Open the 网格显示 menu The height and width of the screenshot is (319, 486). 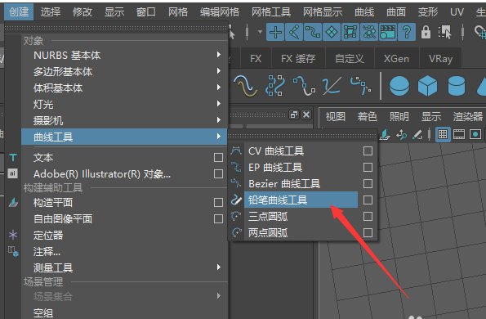coord(323,11)
